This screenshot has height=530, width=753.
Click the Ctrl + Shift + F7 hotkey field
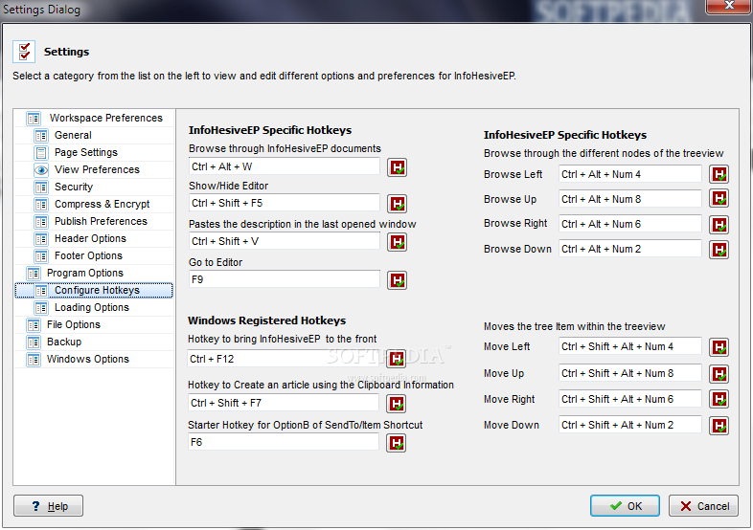click(284, 403)
